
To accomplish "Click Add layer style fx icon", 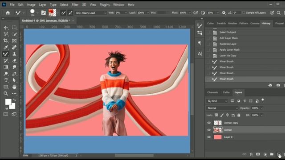I will point(251,154).
